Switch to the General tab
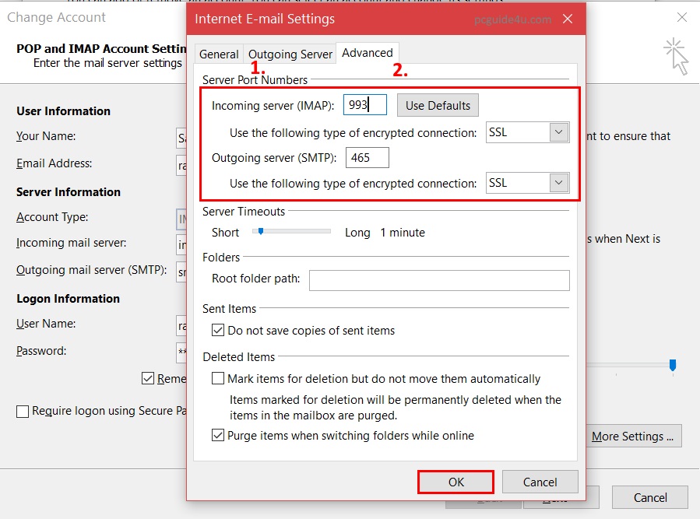The height and width of the screenshot is (519, 700). click(x=219, y=54)
